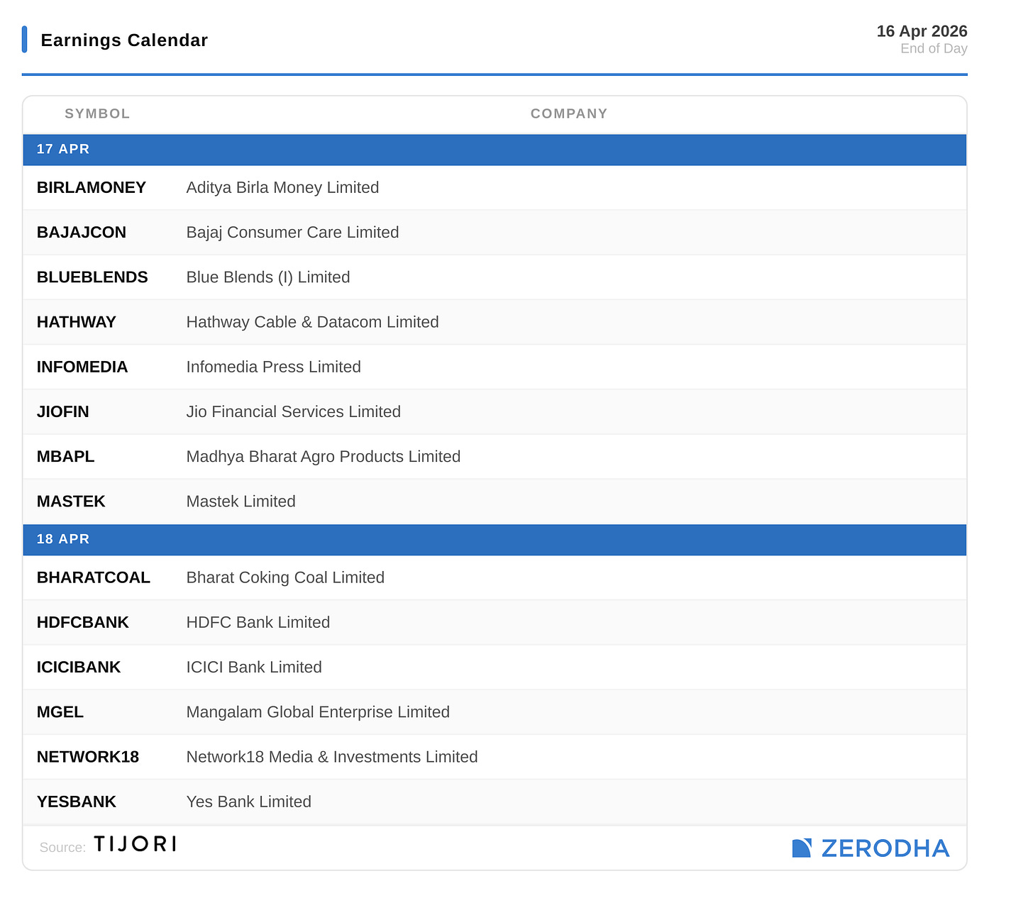The width and height of the screenshot is (1033, 898).
Task: Click the COMPANY column header
Action: coord(569,113)
